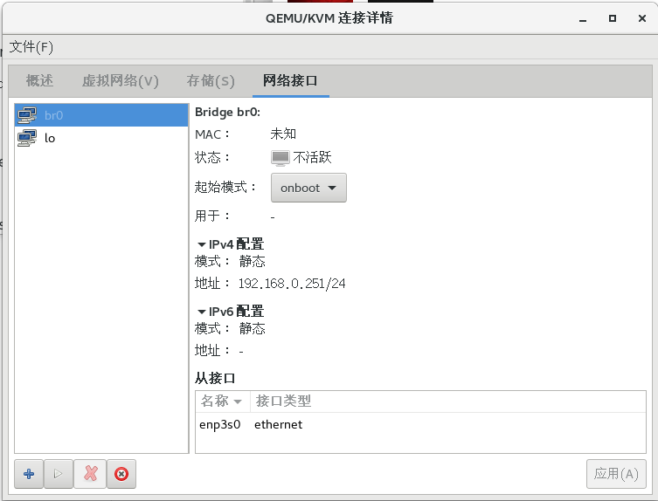Start the interface with the play icon
This screenshot has height=501, width=658.
59,474
